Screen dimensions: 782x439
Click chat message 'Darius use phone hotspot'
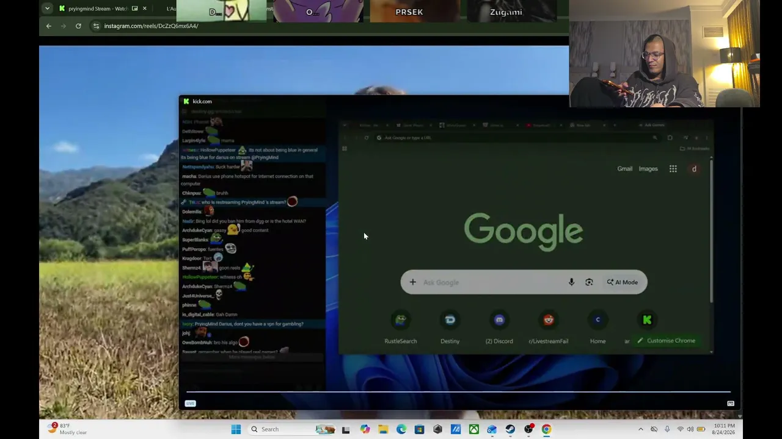click(x=247, y=180)
